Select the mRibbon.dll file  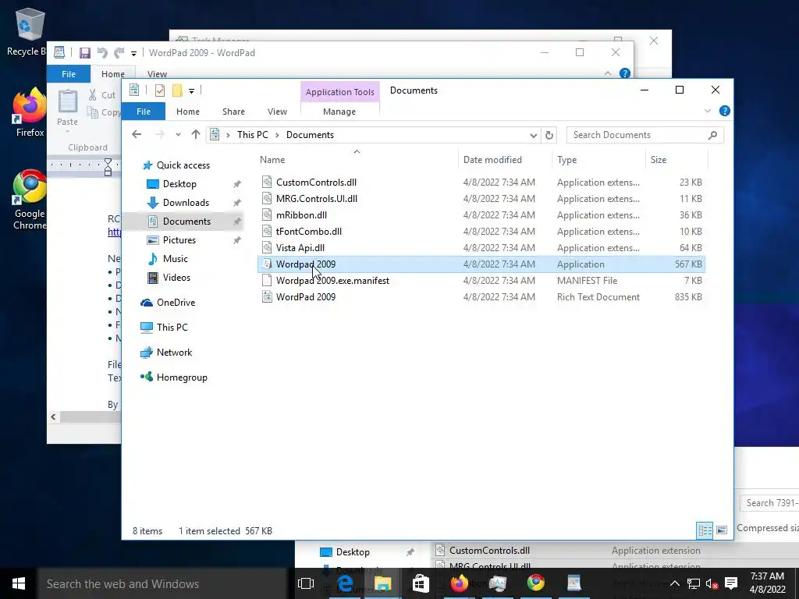pyautogui.click(x=301, y=215)
